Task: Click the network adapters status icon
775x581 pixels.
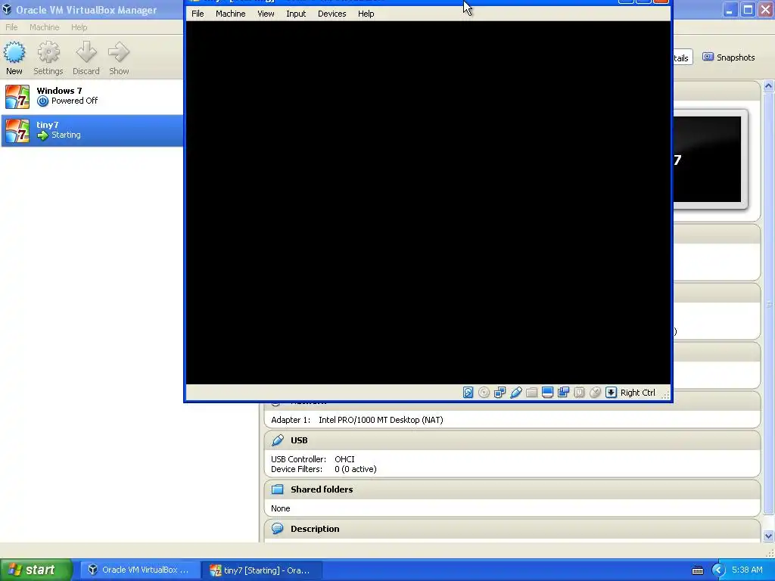Action: pos(500,393)
